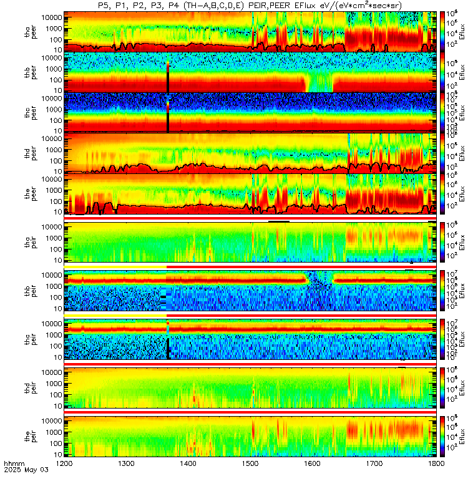Viewport: 468px width, 499px height.
Task: Click the the peir axis label
Action: tap(31, 436)
